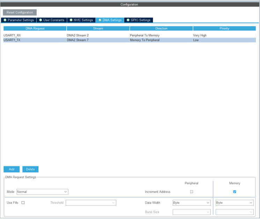The height and width of the screenshot is (219, 260).
Task: Click the Very High priority cell
Action: click(224, 36)
